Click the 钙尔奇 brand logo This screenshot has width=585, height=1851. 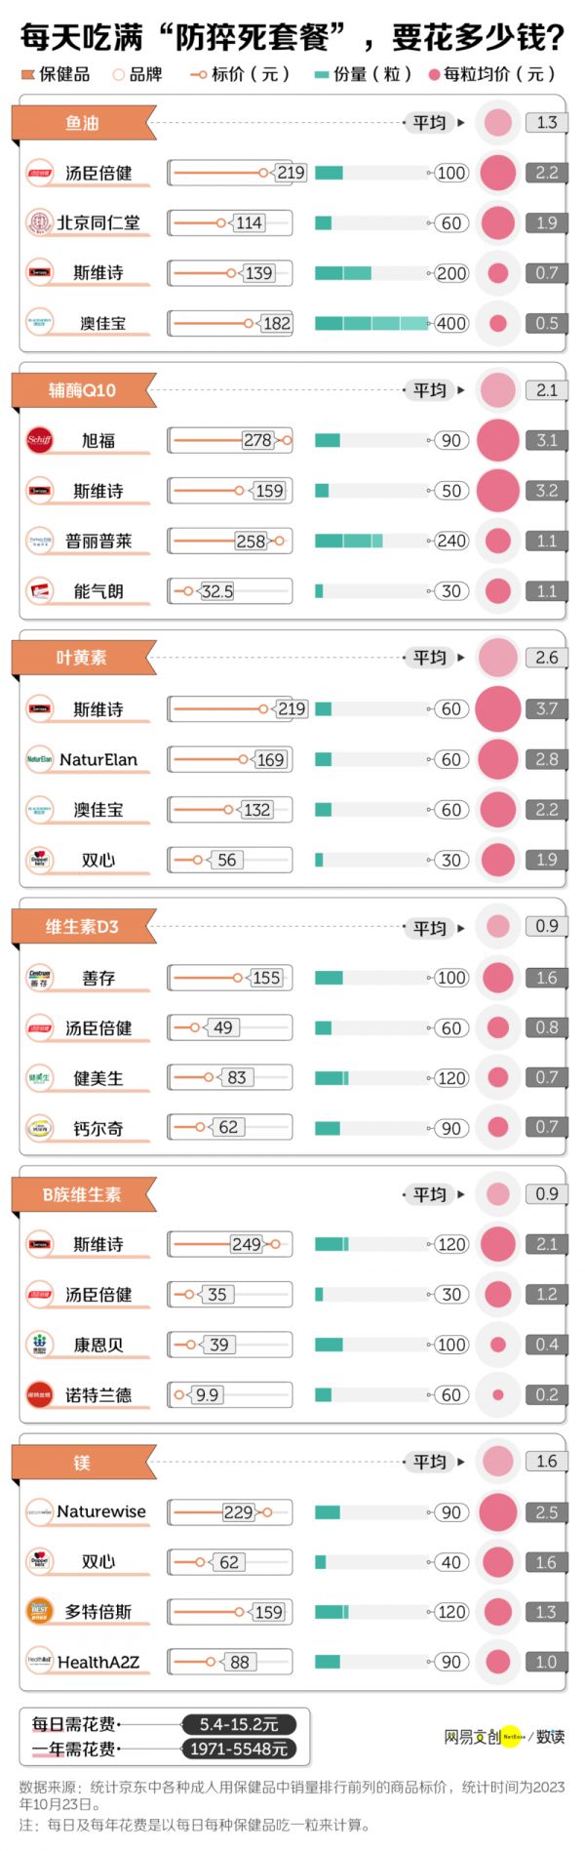[39, 1128]
